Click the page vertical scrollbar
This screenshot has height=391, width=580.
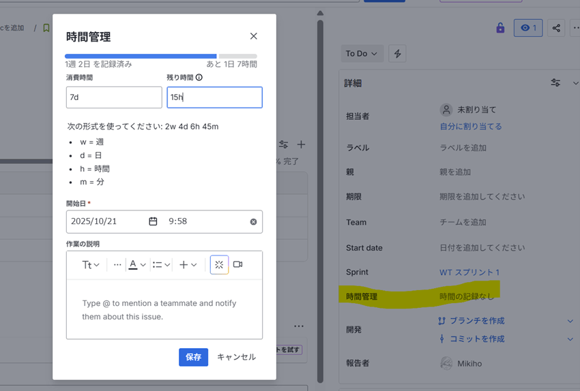[x=320, y=201]
